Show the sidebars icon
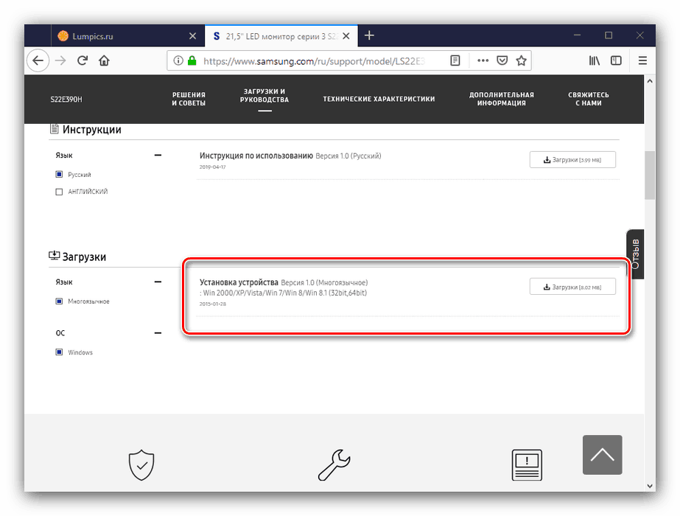 pos(616,60)
